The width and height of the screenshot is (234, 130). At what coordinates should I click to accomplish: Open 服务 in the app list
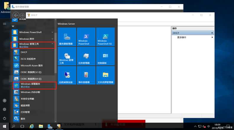(33, 119)
